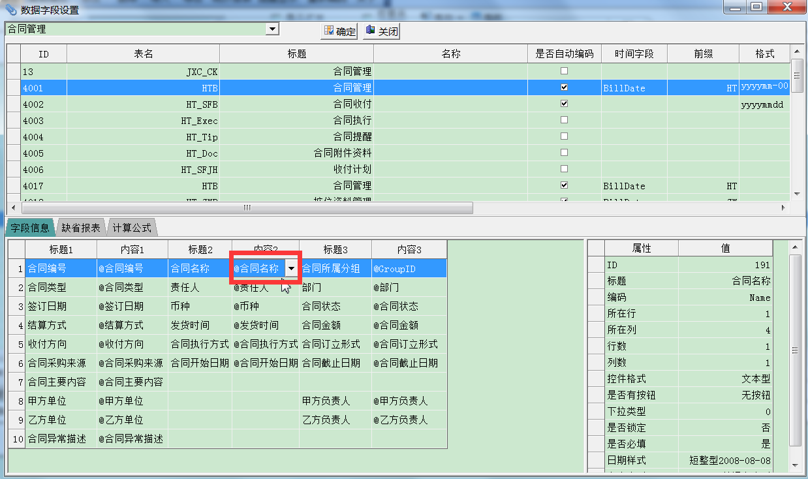
Task: Click properties panel scroll-down arrow
Action: tap(794, 465)
